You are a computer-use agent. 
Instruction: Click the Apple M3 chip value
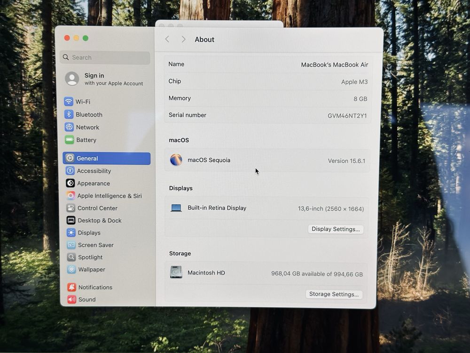click(x=354, y=81)
